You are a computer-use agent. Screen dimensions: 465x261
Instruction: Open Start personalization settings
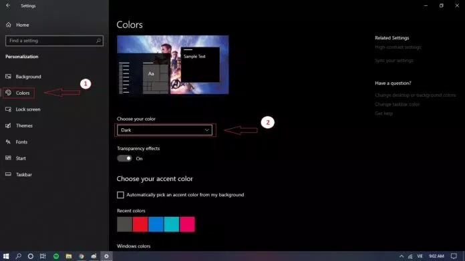[21, 158]
